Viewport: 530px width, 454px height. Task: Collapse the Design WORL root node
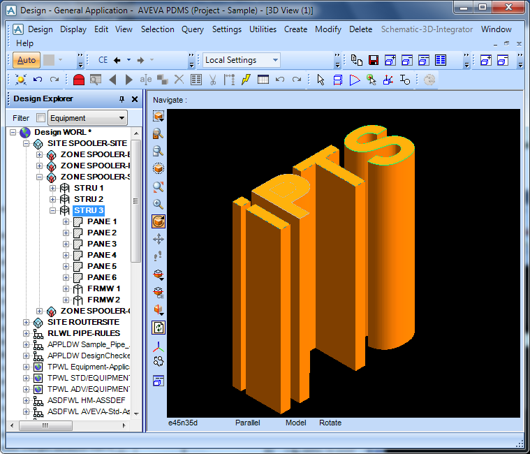[13, 132]
